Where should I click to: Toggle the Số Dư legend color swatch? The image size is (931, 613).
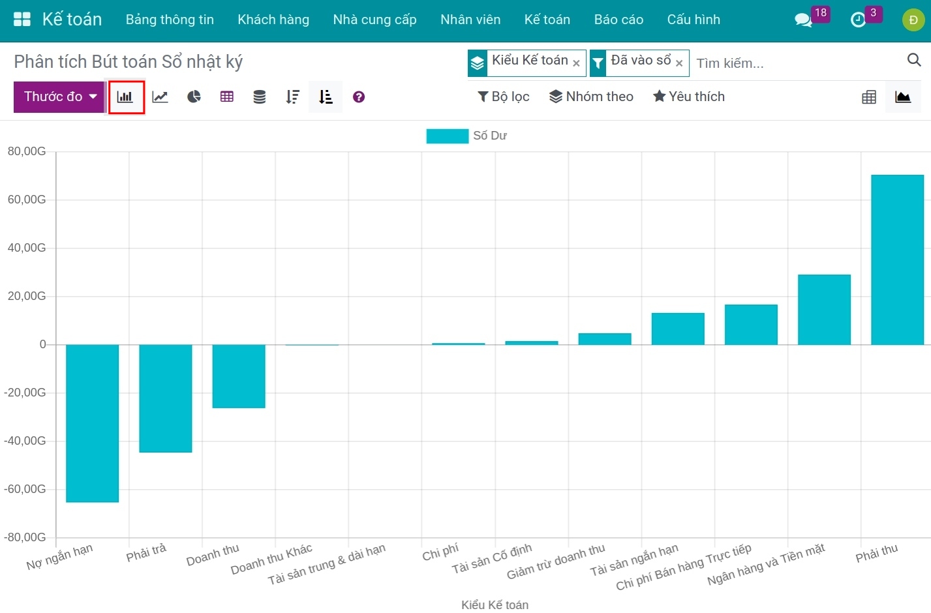click(447, 136)
